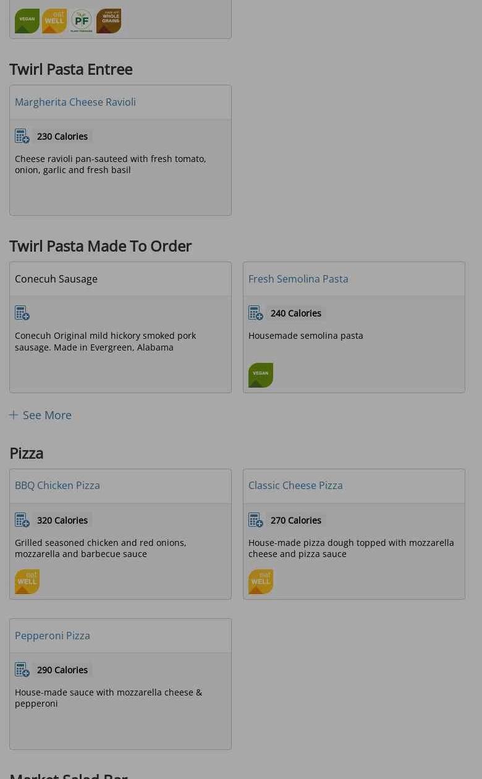Click the Eat Well badge at top
482x779 pixels.
click(54, 21)
